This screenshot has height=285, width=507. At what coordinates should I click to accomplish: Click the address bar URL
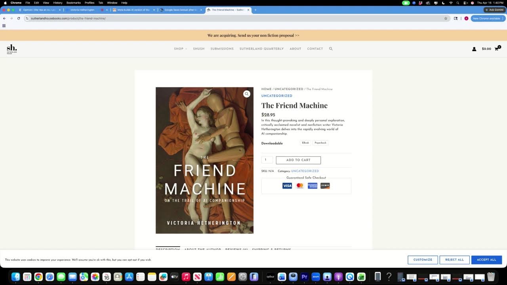[68, 18]
